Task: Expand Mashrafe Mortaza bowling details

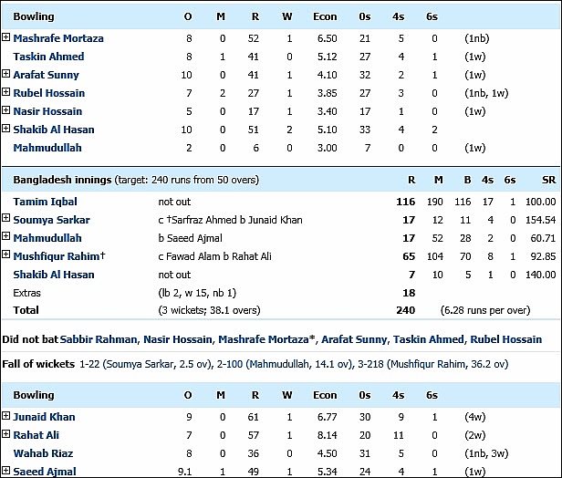Action: click(x=5, y=36)
